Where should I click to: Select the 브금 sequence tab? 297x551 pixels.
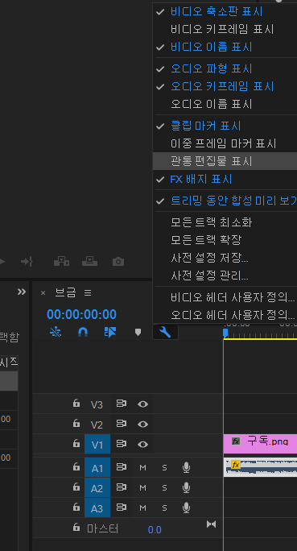pos(65,292)
